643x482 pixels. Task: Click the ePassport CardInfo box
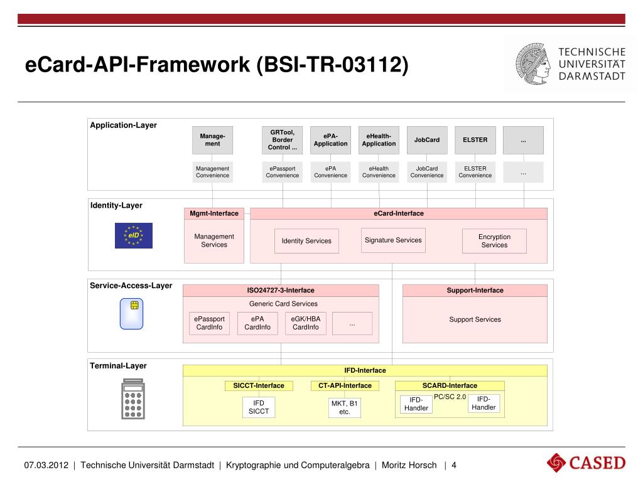(210, 323)
